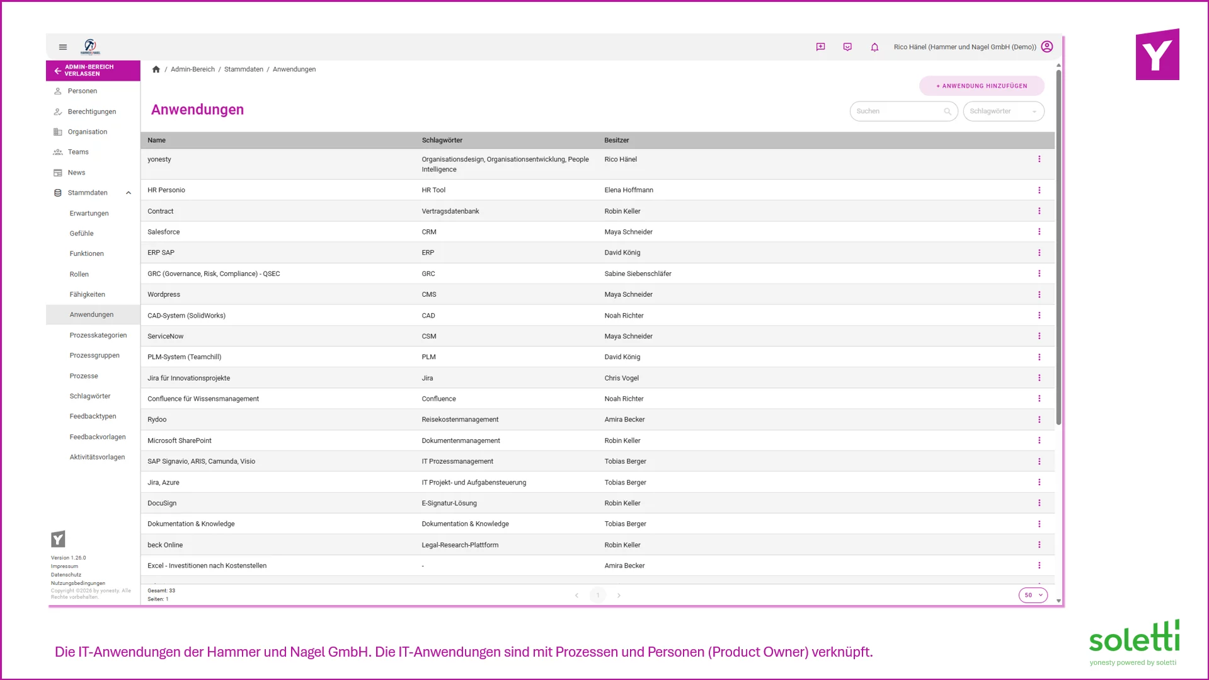This screenshot has width=1209, height=680.
Task: Open row actions for Rydoo
Action: tap(1040, 420)
